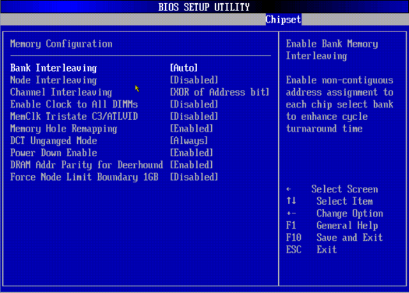Select the Chipset tab
This screenshot has height=293, width=409.
[x=284, y=19]
